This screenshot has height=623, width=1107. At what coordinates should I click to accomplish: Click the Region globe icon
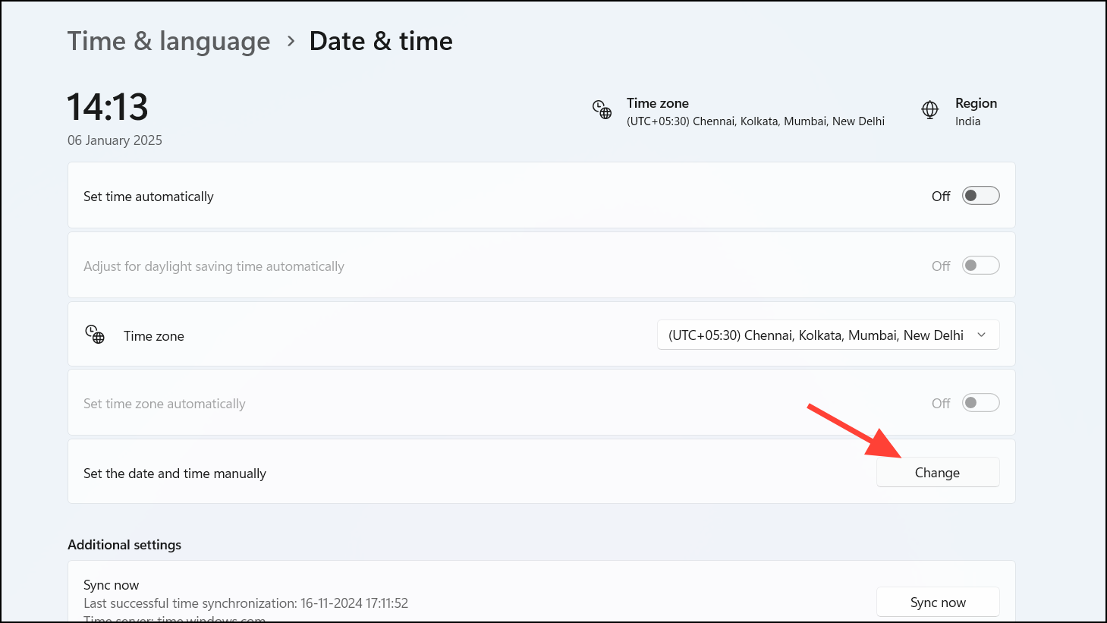[929, 110]
